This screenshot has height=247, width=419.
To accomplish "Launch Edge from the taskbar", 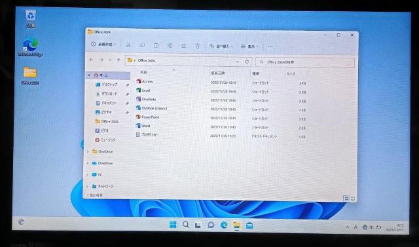I will [224, 225].
